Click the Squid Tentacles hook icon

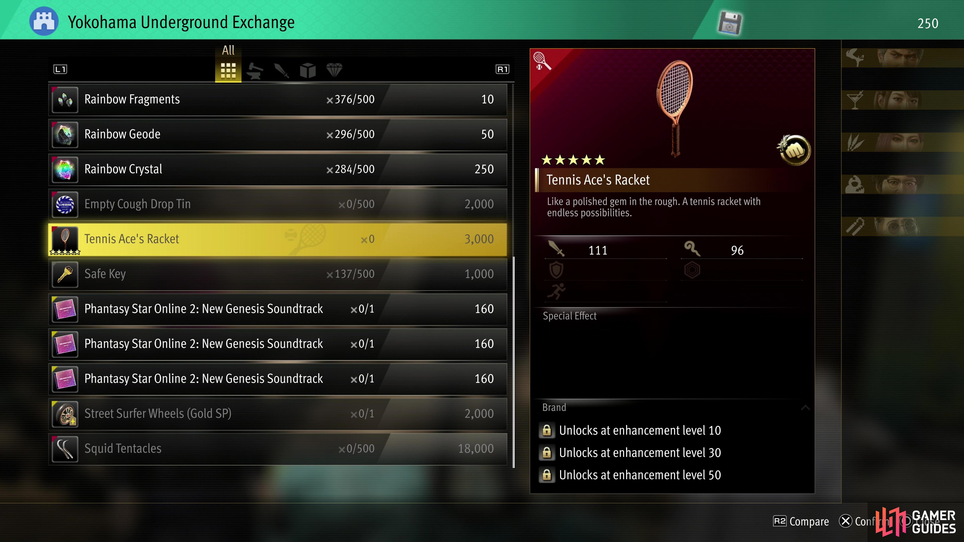pos(65,449)
